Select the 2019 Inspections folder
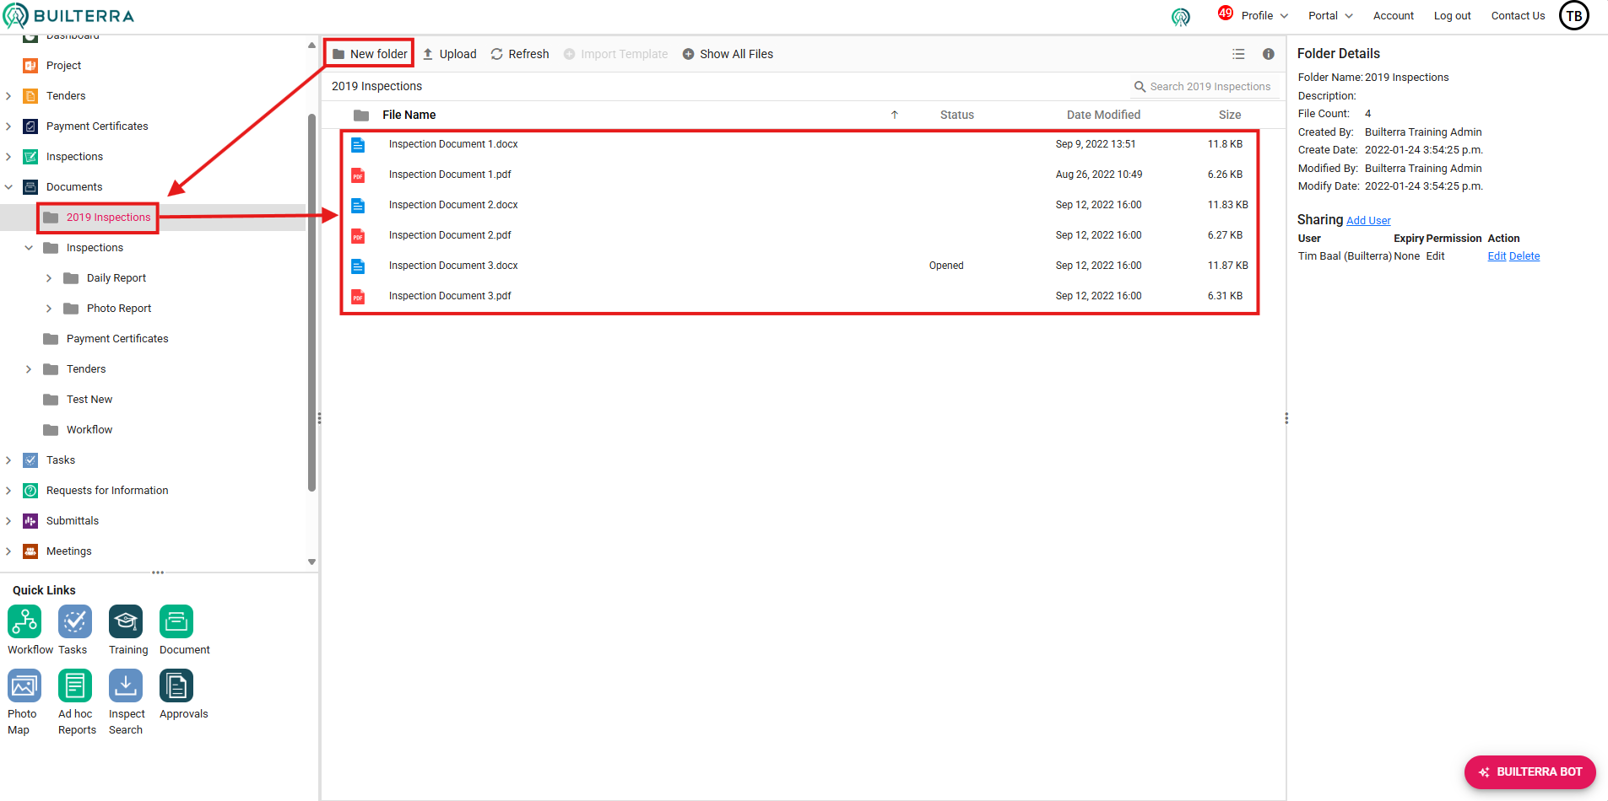 click(109, 218)
